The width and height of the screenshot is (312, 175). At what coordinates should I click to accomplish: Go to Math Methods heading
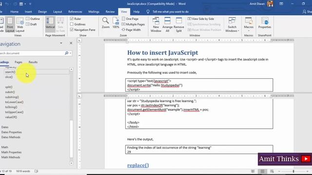(x=11, y=157)
